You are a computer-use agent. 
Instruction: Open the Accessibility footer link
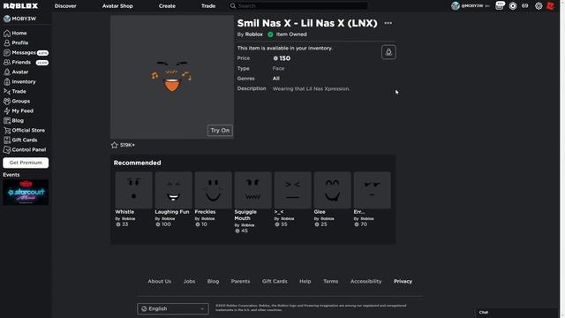(365, 281)
